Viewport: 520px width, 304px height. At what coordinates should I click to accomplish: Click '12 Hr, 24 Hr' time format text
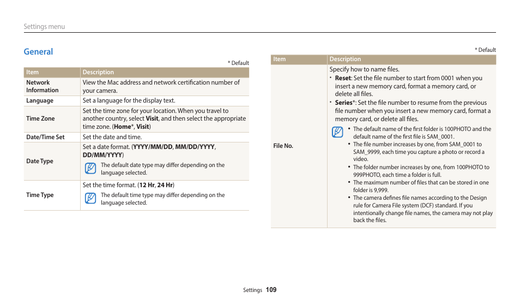pos(156,185)
